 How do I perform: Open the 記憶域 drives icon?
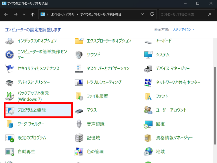click(79, 138)
